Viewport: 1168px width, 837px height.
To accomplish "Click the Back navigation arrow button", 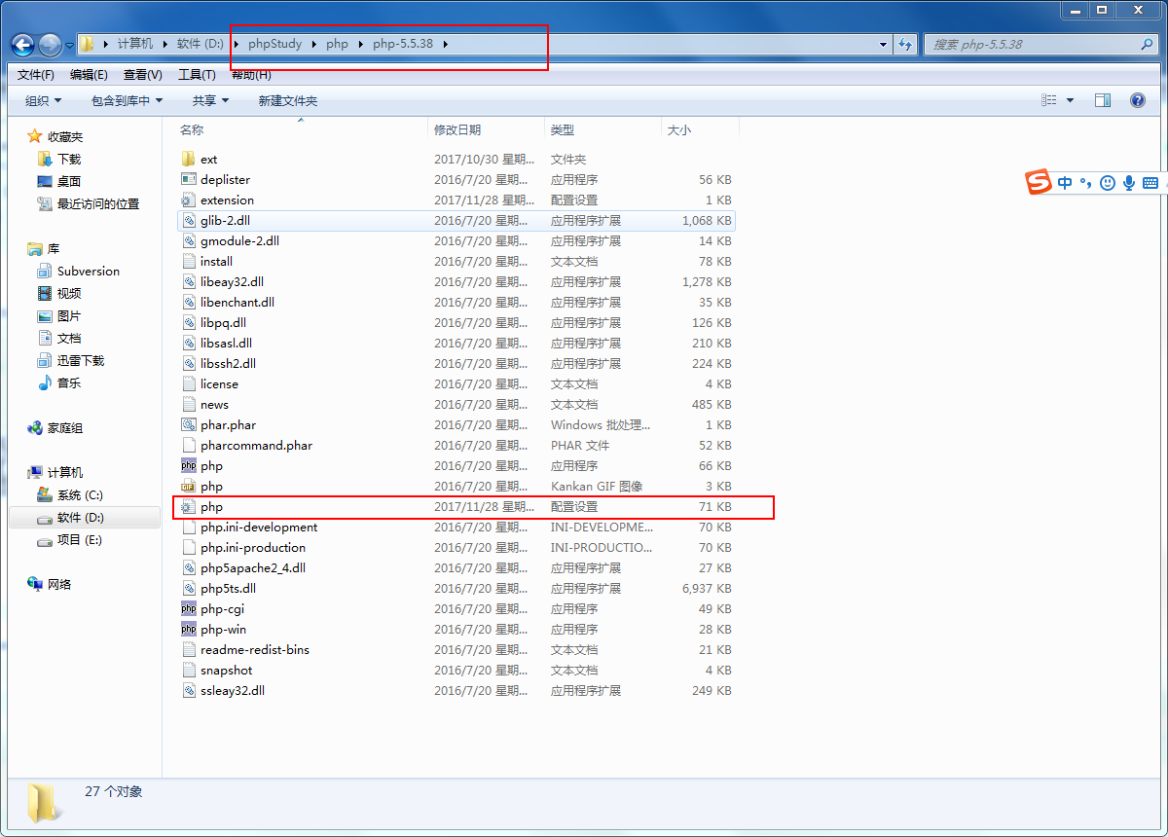I will 22,45.
